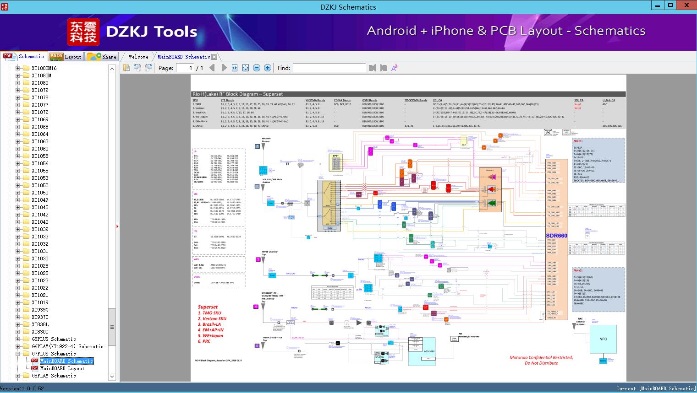
Task: Click the PDF icon beside MainBOARD Layout
Action: point(34,368)
